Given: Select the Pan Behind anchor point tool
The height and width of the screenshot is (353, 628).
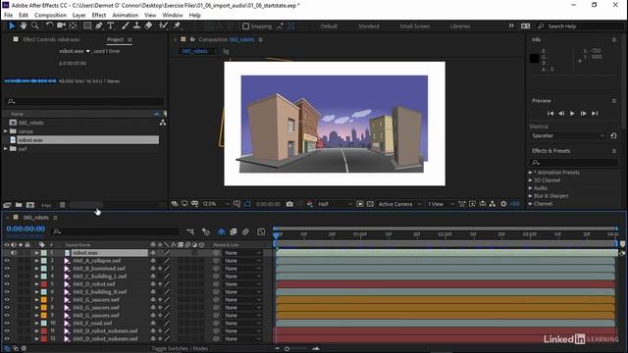Looking at the screenshot, I should [x=73, y=26].
